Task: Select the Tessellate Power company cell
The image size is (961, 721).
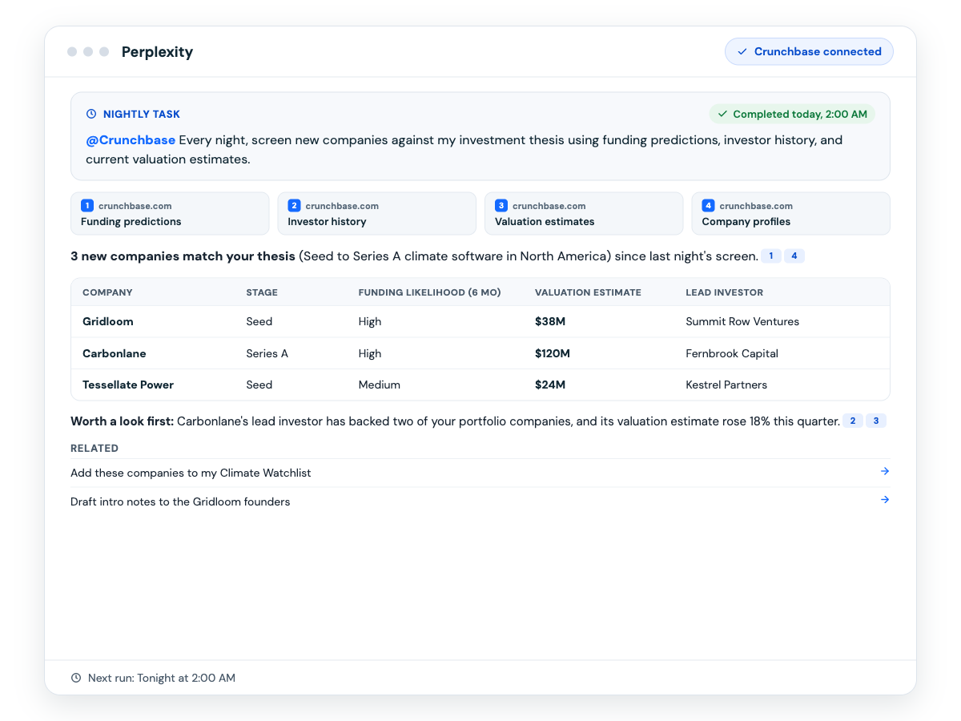Action: (x=128, y=385)
